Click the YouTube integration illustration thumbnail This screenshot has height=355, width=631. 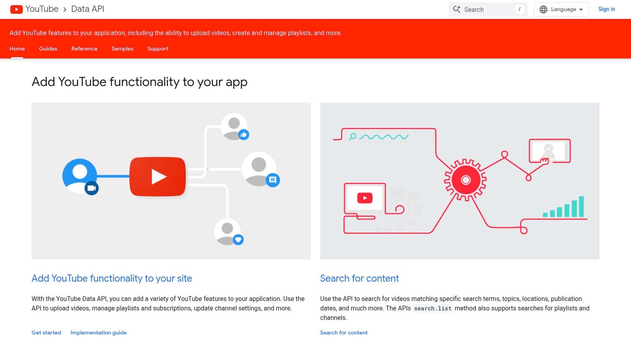[x=171, y=181]
